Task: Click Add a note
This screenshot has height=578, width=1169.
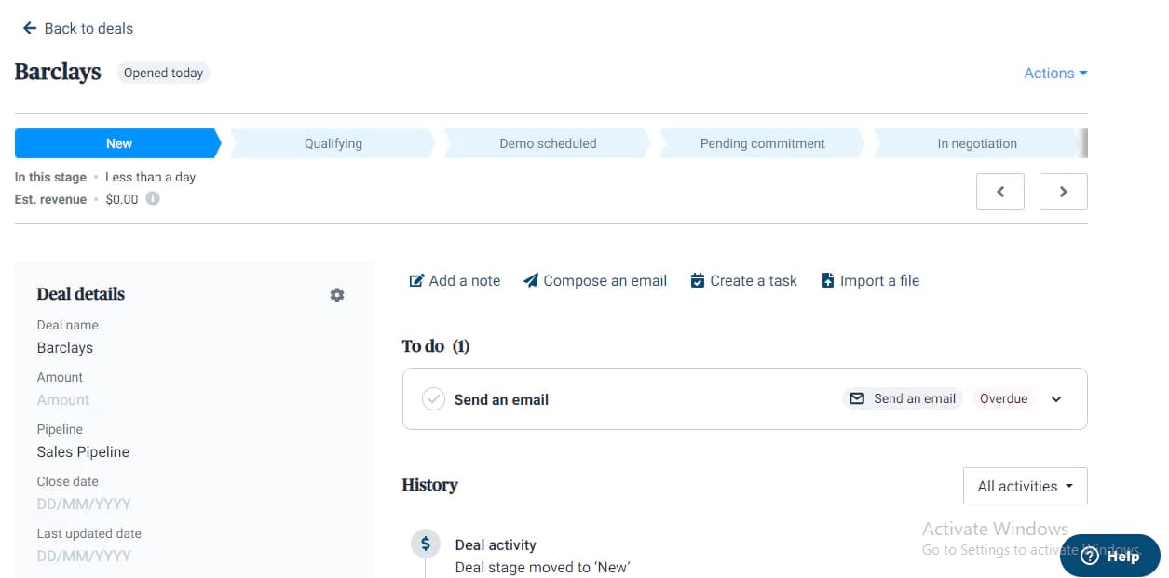Action: click(455, 280)
